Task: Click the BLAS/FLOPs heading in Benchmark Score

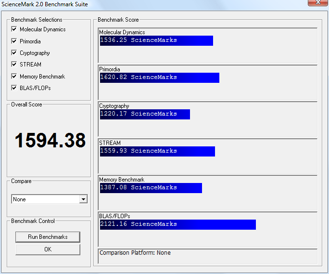Action: 114,216
